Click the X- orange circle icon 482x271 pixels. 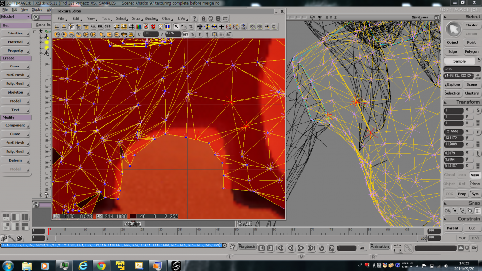point(57,34)
